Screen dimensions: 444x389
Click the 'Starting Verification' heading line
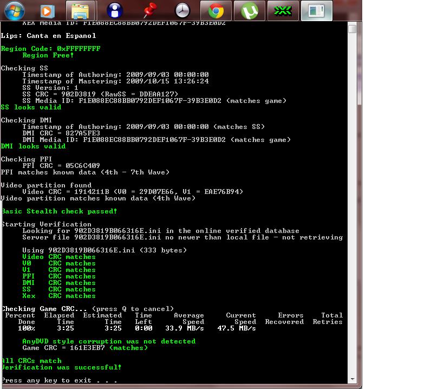click(x=46, y=224)
